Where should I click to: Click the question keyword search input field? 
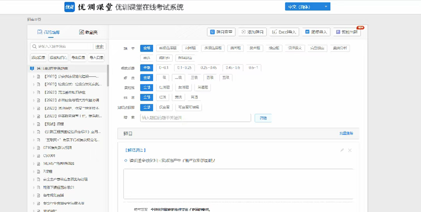(195, 118)
